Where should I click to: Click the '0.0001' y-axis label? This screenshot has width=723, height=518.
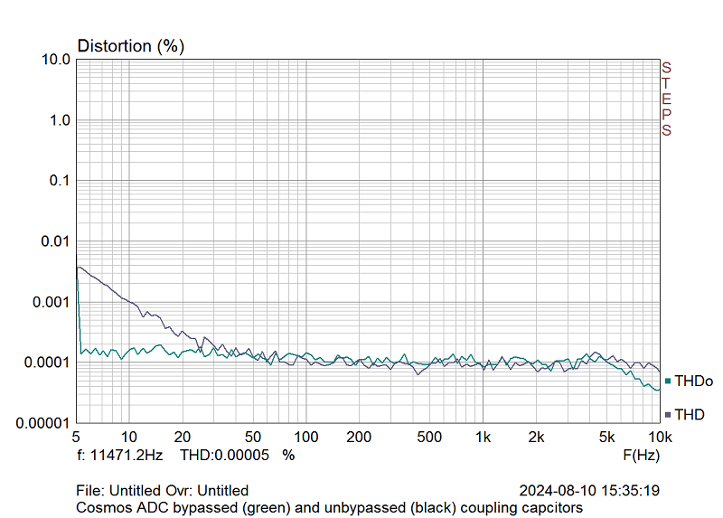point(47,363)
